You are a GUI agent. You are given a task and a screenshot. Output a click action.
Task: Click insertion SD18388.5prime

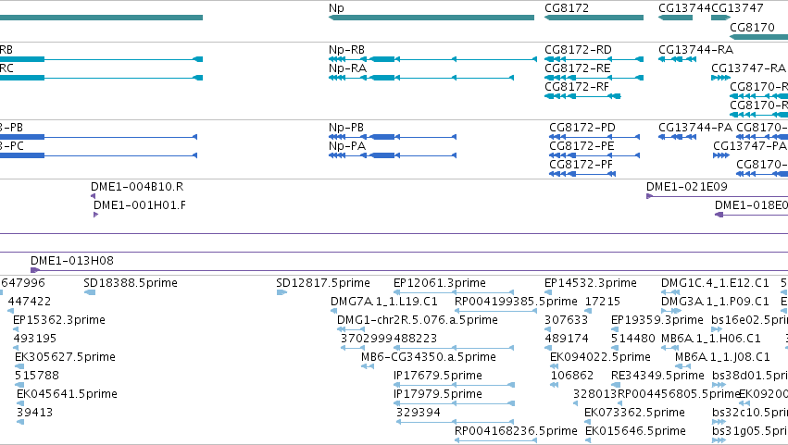[131, 283]
